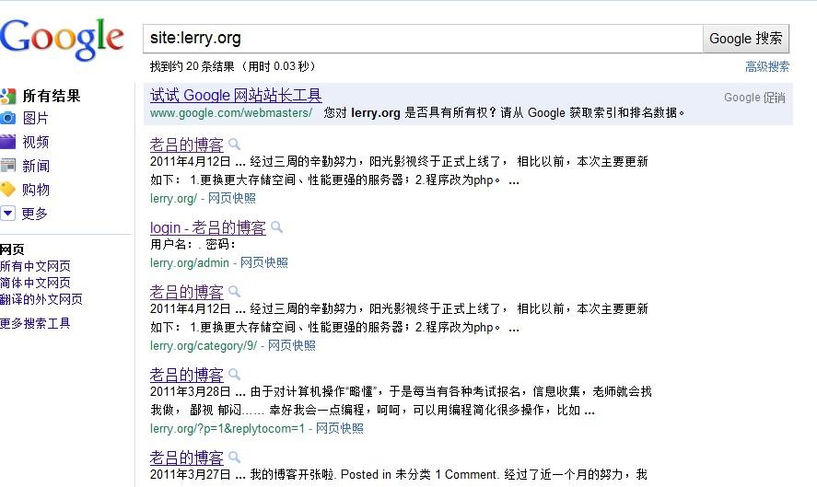Screen dimensions: 817x487
Task: Click the Google logo
Action: 62,39
